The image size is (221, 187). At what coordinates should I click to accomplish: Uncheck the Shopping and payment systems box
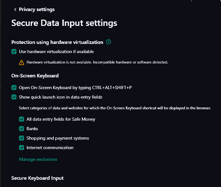(x=21, y=138)
